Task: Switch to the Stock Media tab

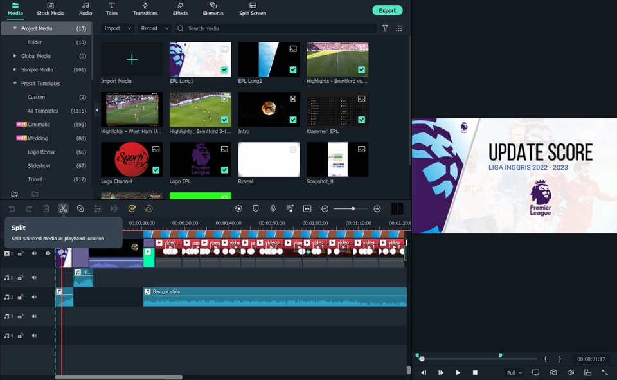Action: (50, 9)
